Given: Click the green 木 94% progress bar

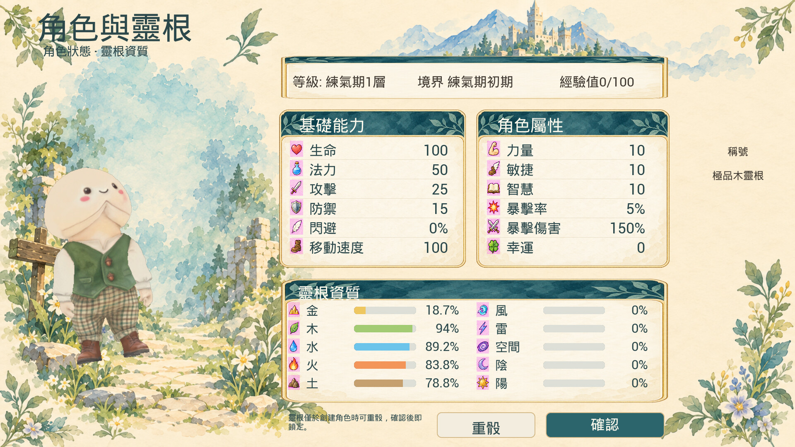Looking at the screenshot, I should pyautogui.click(x=385, y=329).
